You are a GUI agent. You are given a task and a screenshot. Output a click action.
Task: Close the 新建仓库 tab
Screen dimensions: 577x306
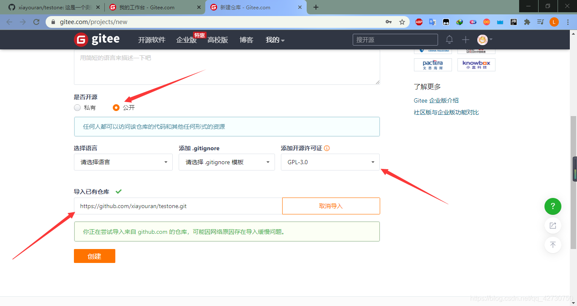tap(300, 7)
